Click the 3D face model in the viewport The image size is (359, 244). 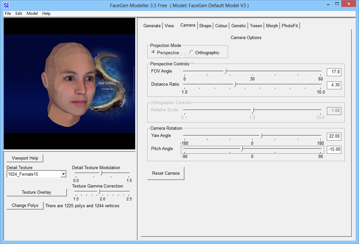69,84
